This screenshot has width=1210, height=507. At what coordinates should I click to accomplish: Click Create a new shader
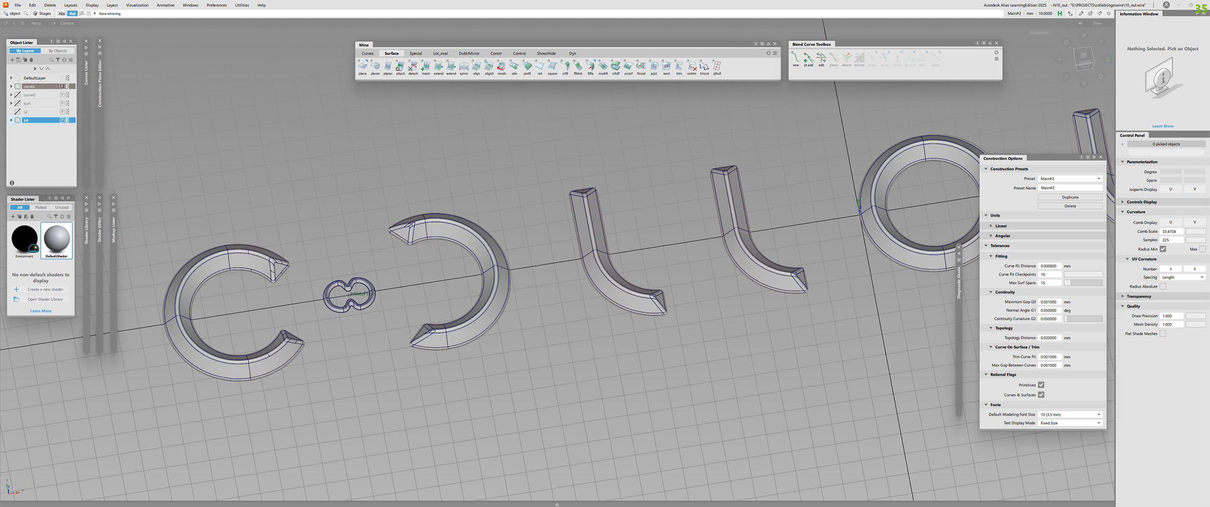[45, 289]
